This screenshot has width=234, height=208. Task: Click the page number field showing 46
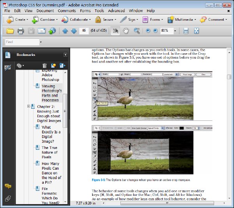click(x=84, y=30)
